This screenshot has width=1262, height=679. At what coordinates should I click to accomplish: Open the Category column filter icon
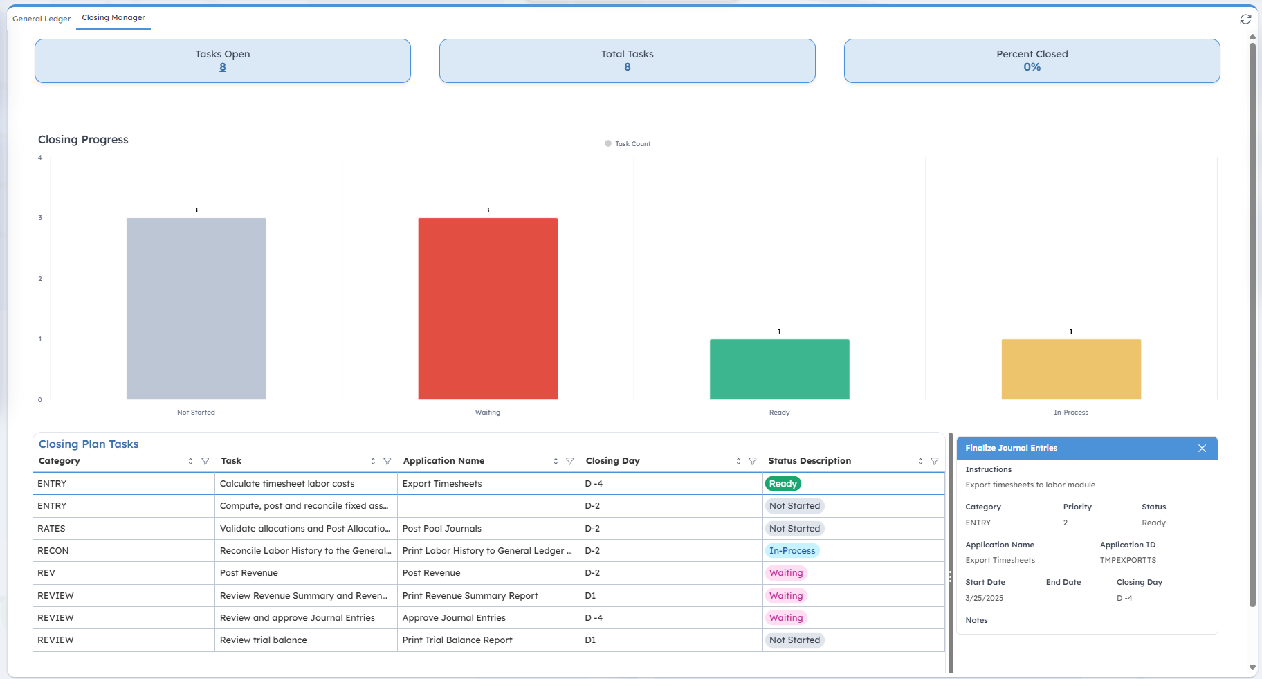(x=205, y=461)
